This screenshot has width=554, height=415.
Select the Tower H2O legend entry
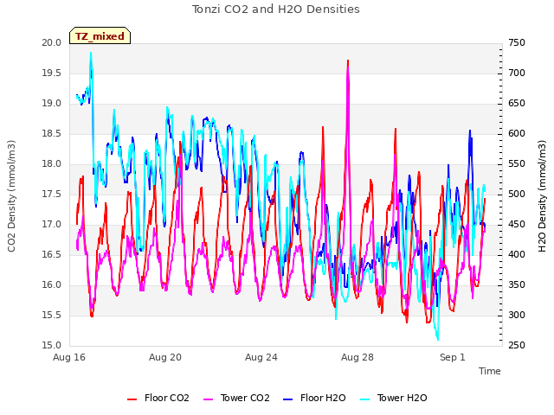394,398
